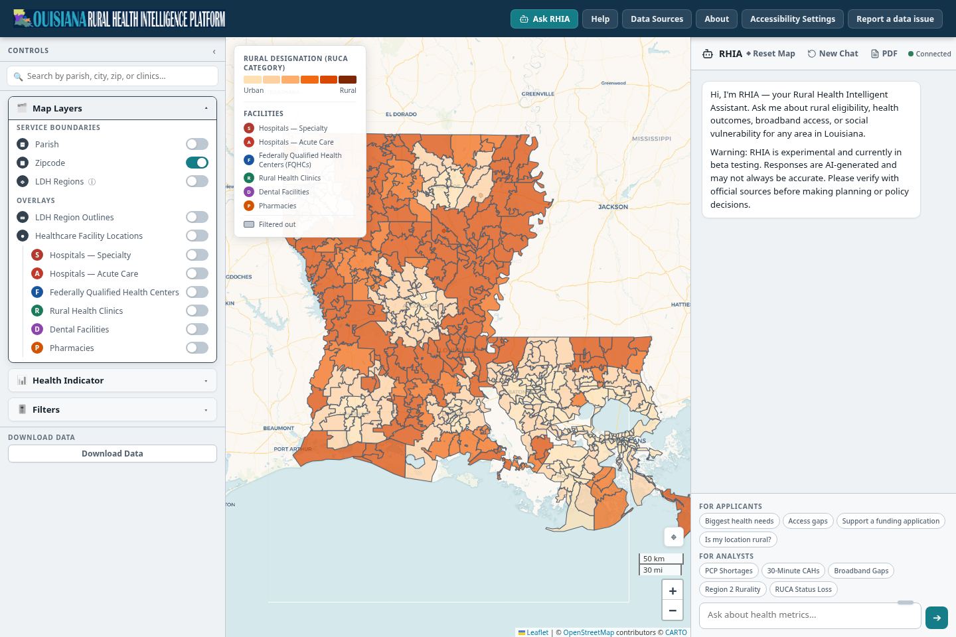The image size is (956, 637).
Task: Collapse the Controls sidebar with the chevron
Action: (214, 51)
